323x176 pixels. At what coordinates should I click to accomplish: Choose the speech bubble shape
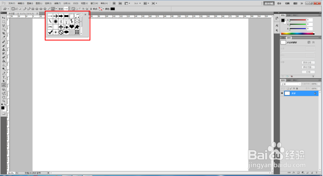pos(66,32)
